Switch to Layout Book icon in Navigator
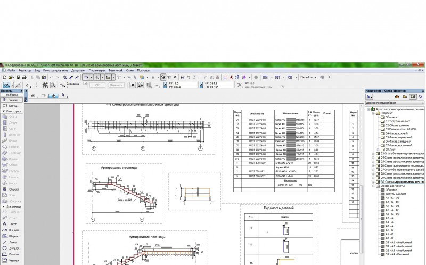Screen dimensions: 426x265 click(x=413, y=97)
